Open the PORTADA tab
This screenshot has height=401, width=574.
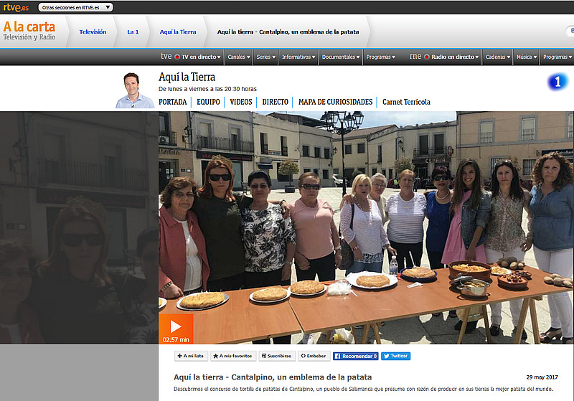pos(172,102)
